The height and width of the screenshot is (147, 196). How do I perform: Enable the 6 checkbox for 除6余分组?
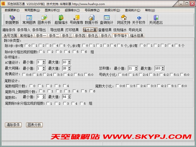(x=83, y=52)
